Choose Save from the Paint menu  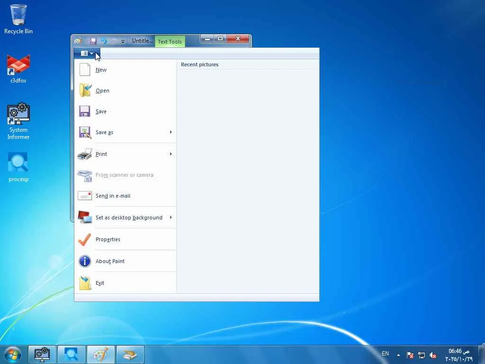tap(125, 111)
